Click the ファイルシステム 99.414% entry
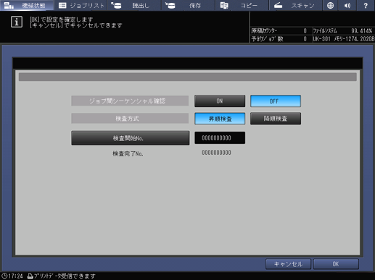 (x=343, y=31)
